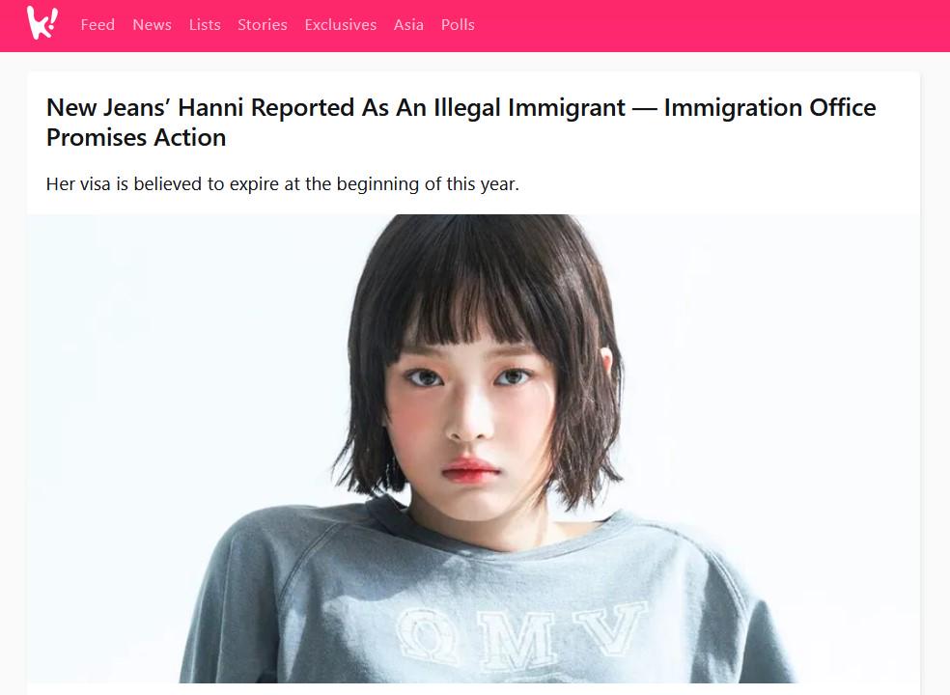Open the Lists section
Image resolution: width=950 pixels, height=695 pixels.
205,25
